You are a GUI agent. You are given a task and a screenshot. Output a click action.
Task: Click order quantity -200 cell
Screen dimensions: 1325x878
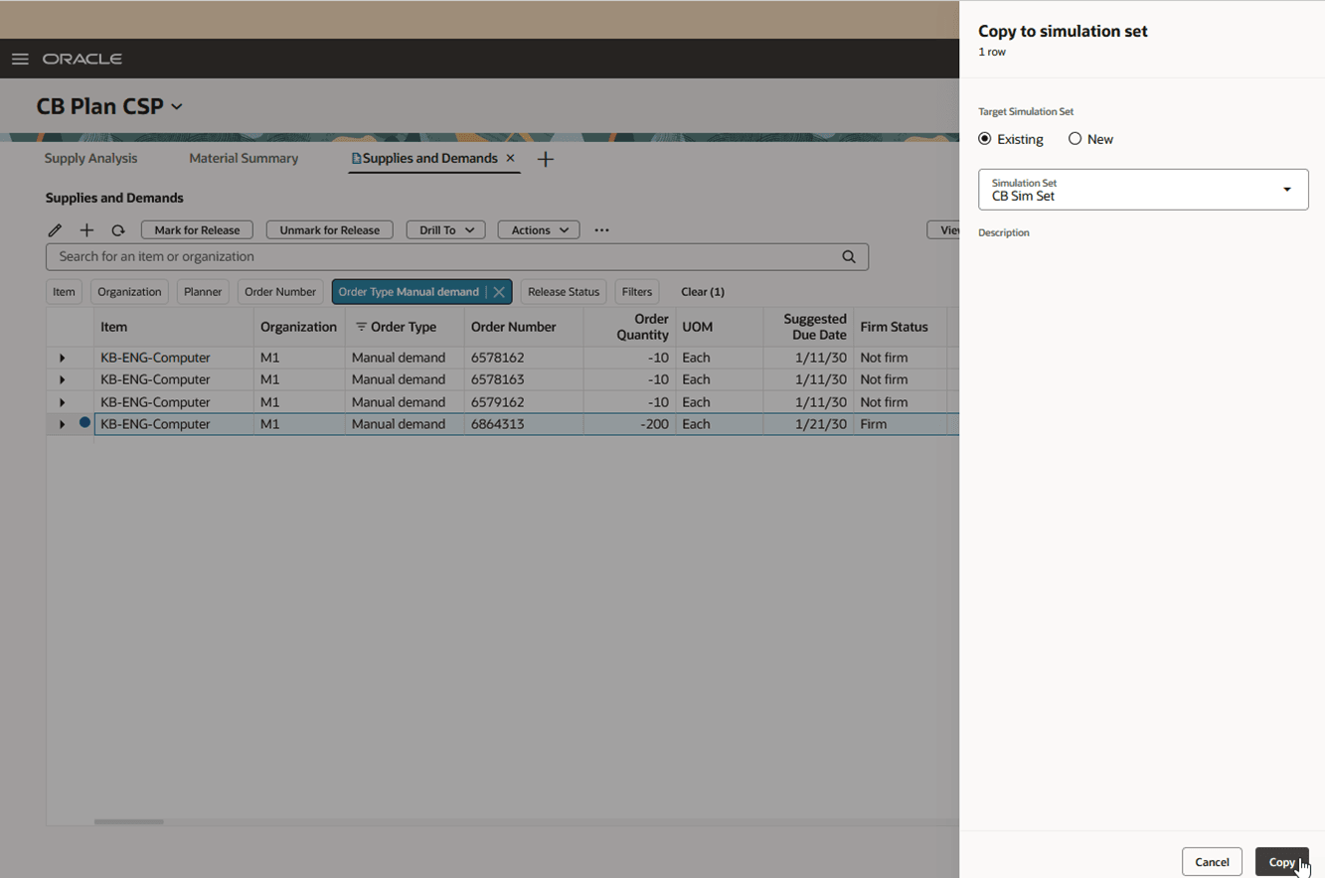(x=629, y=424)
